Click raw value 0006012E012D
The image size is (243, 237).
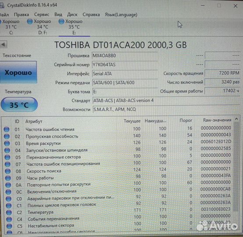tap(216, 142)
